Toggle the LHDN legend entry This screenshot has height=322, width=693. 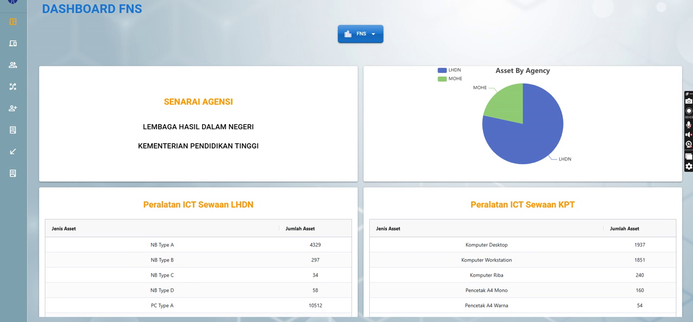(x=449, y=70)
